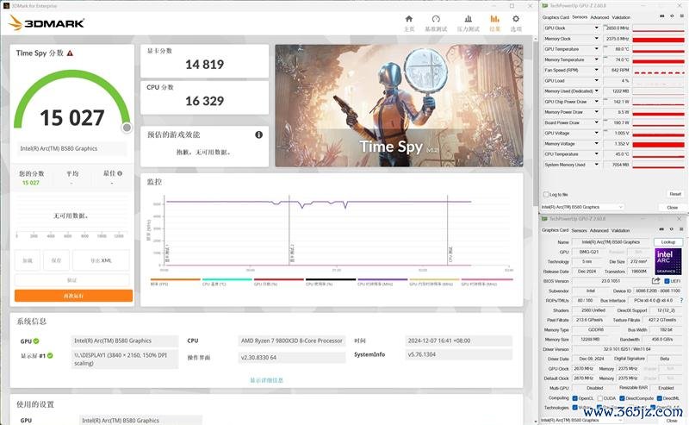Open the 3DMark home icon

pos(408,19)
